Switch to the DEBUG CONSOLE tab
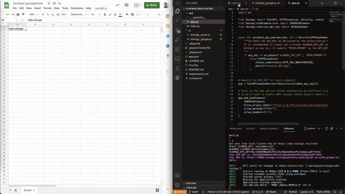Image resolution: width=345 pixels, height=194 pixels. (269, 128)
